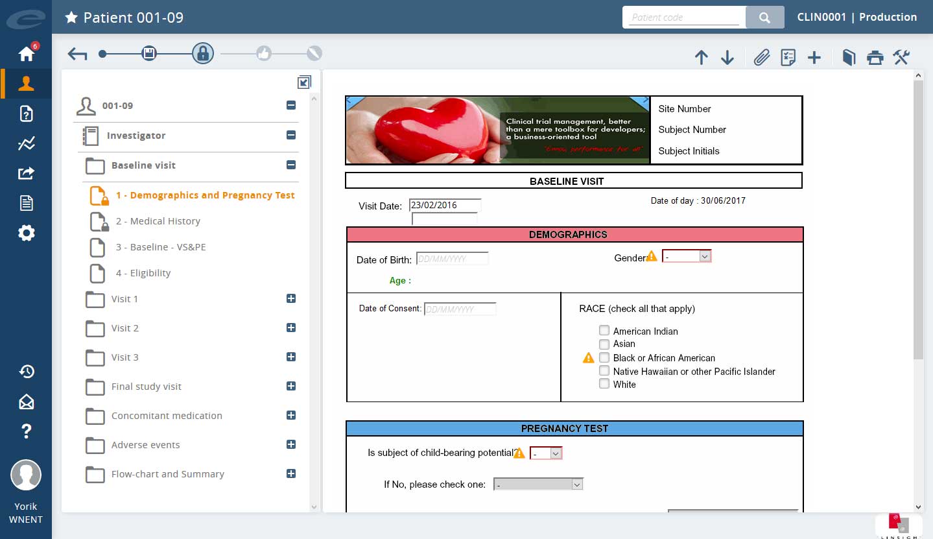
Task: Select the Adverse events folder label
Action: coord(145,445)
